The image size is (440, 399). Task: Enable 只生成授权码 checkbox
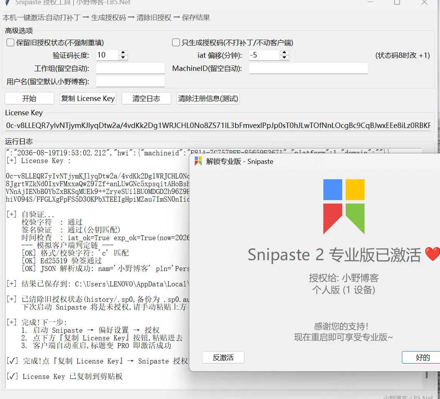point(176,43)
